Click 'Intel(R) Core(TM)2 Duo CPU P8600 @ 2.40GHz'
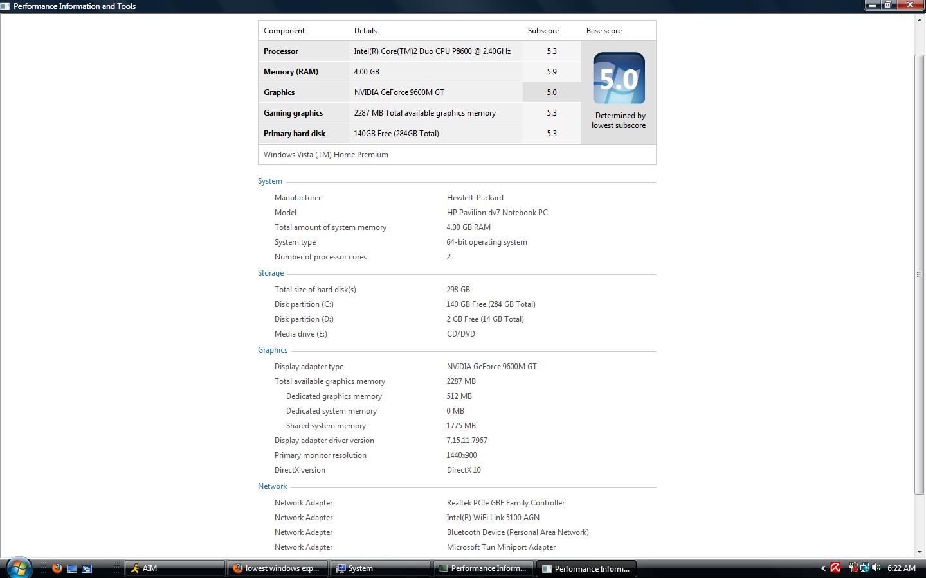Image resolution: width=926 pixels, height=578 pixels. pyautogui.click(x=432, y=51)
